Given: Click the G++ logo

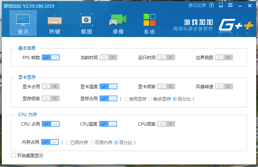Looking at the screenshot, I should pyautogui.click(x=236, y=25).
